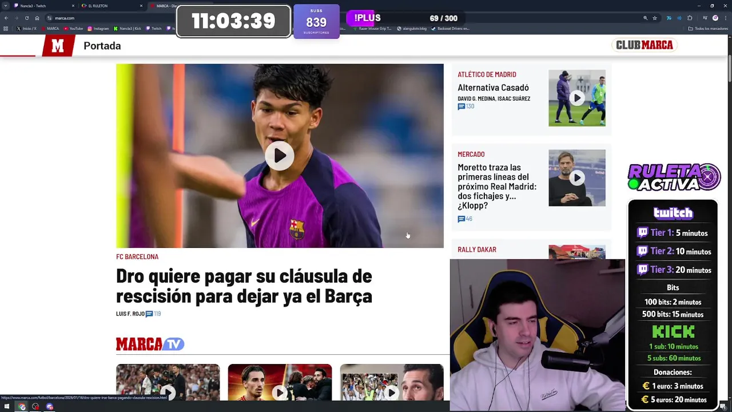This screenshot has width=732, height=412.
Task: Open alangulotv.blog bookmark
Action: (412, 28)
